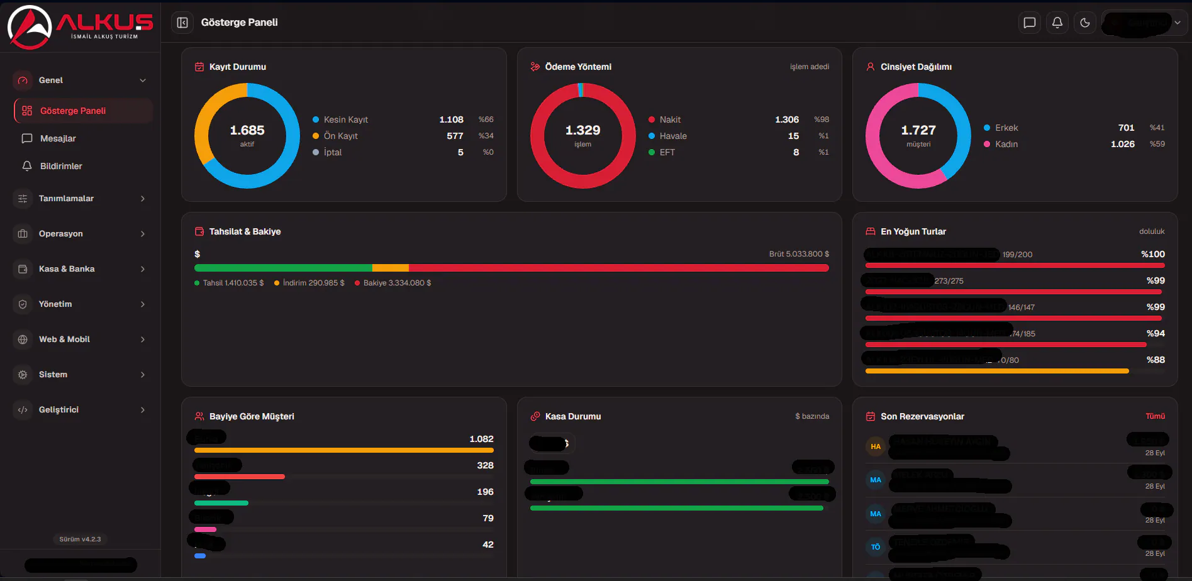Open Bildirimler from the sidebar
1192x581 pixels.
click(83, 166)
